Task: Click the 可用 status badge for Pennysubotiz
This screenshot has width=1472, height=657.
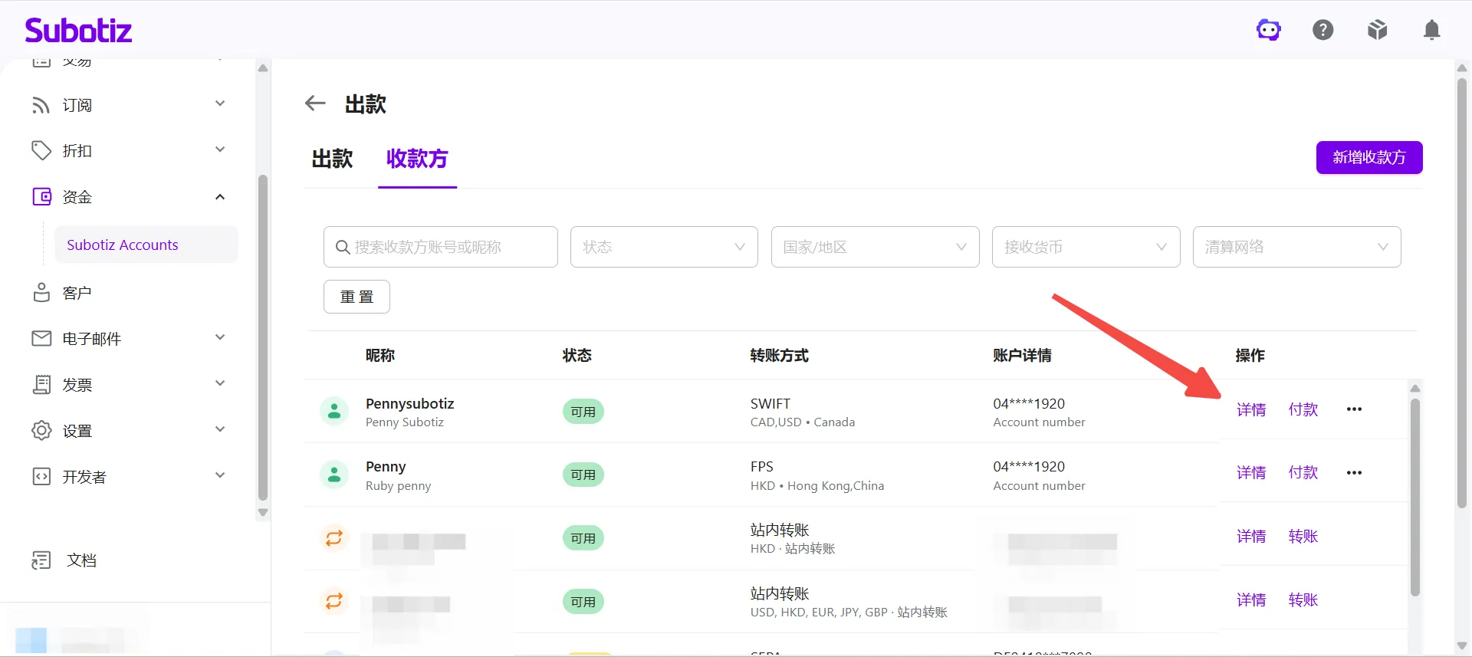Action: pos(583,412)
